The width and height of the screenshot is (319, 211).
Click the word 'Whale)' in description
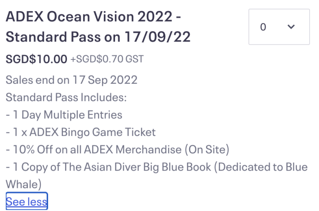(23, 184)
